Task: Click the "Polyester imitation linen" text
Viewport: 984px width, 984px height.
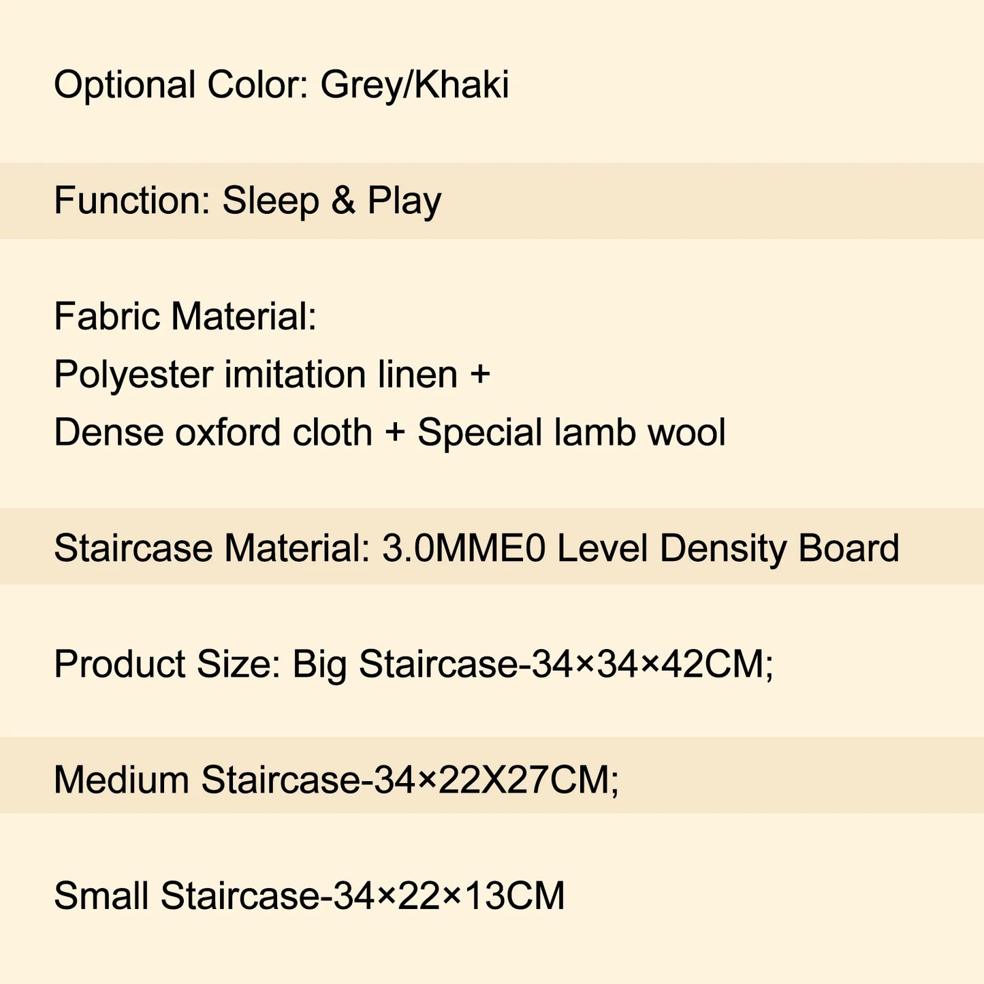Action: 255,375
